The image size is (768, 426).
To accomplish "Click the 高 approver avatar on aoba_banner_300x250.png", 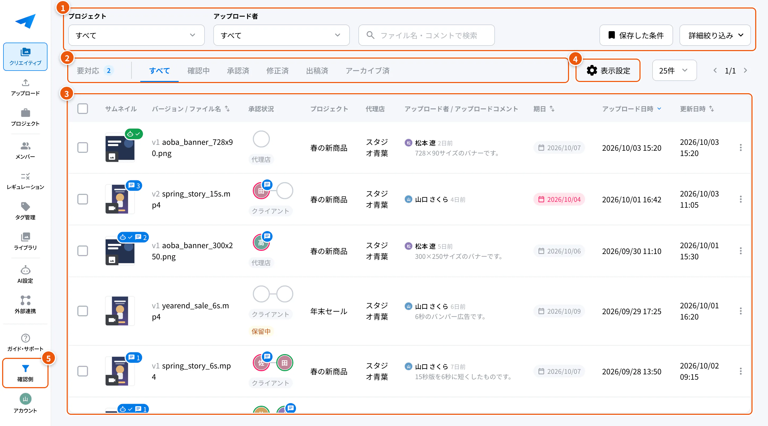I will pos(261,242).
